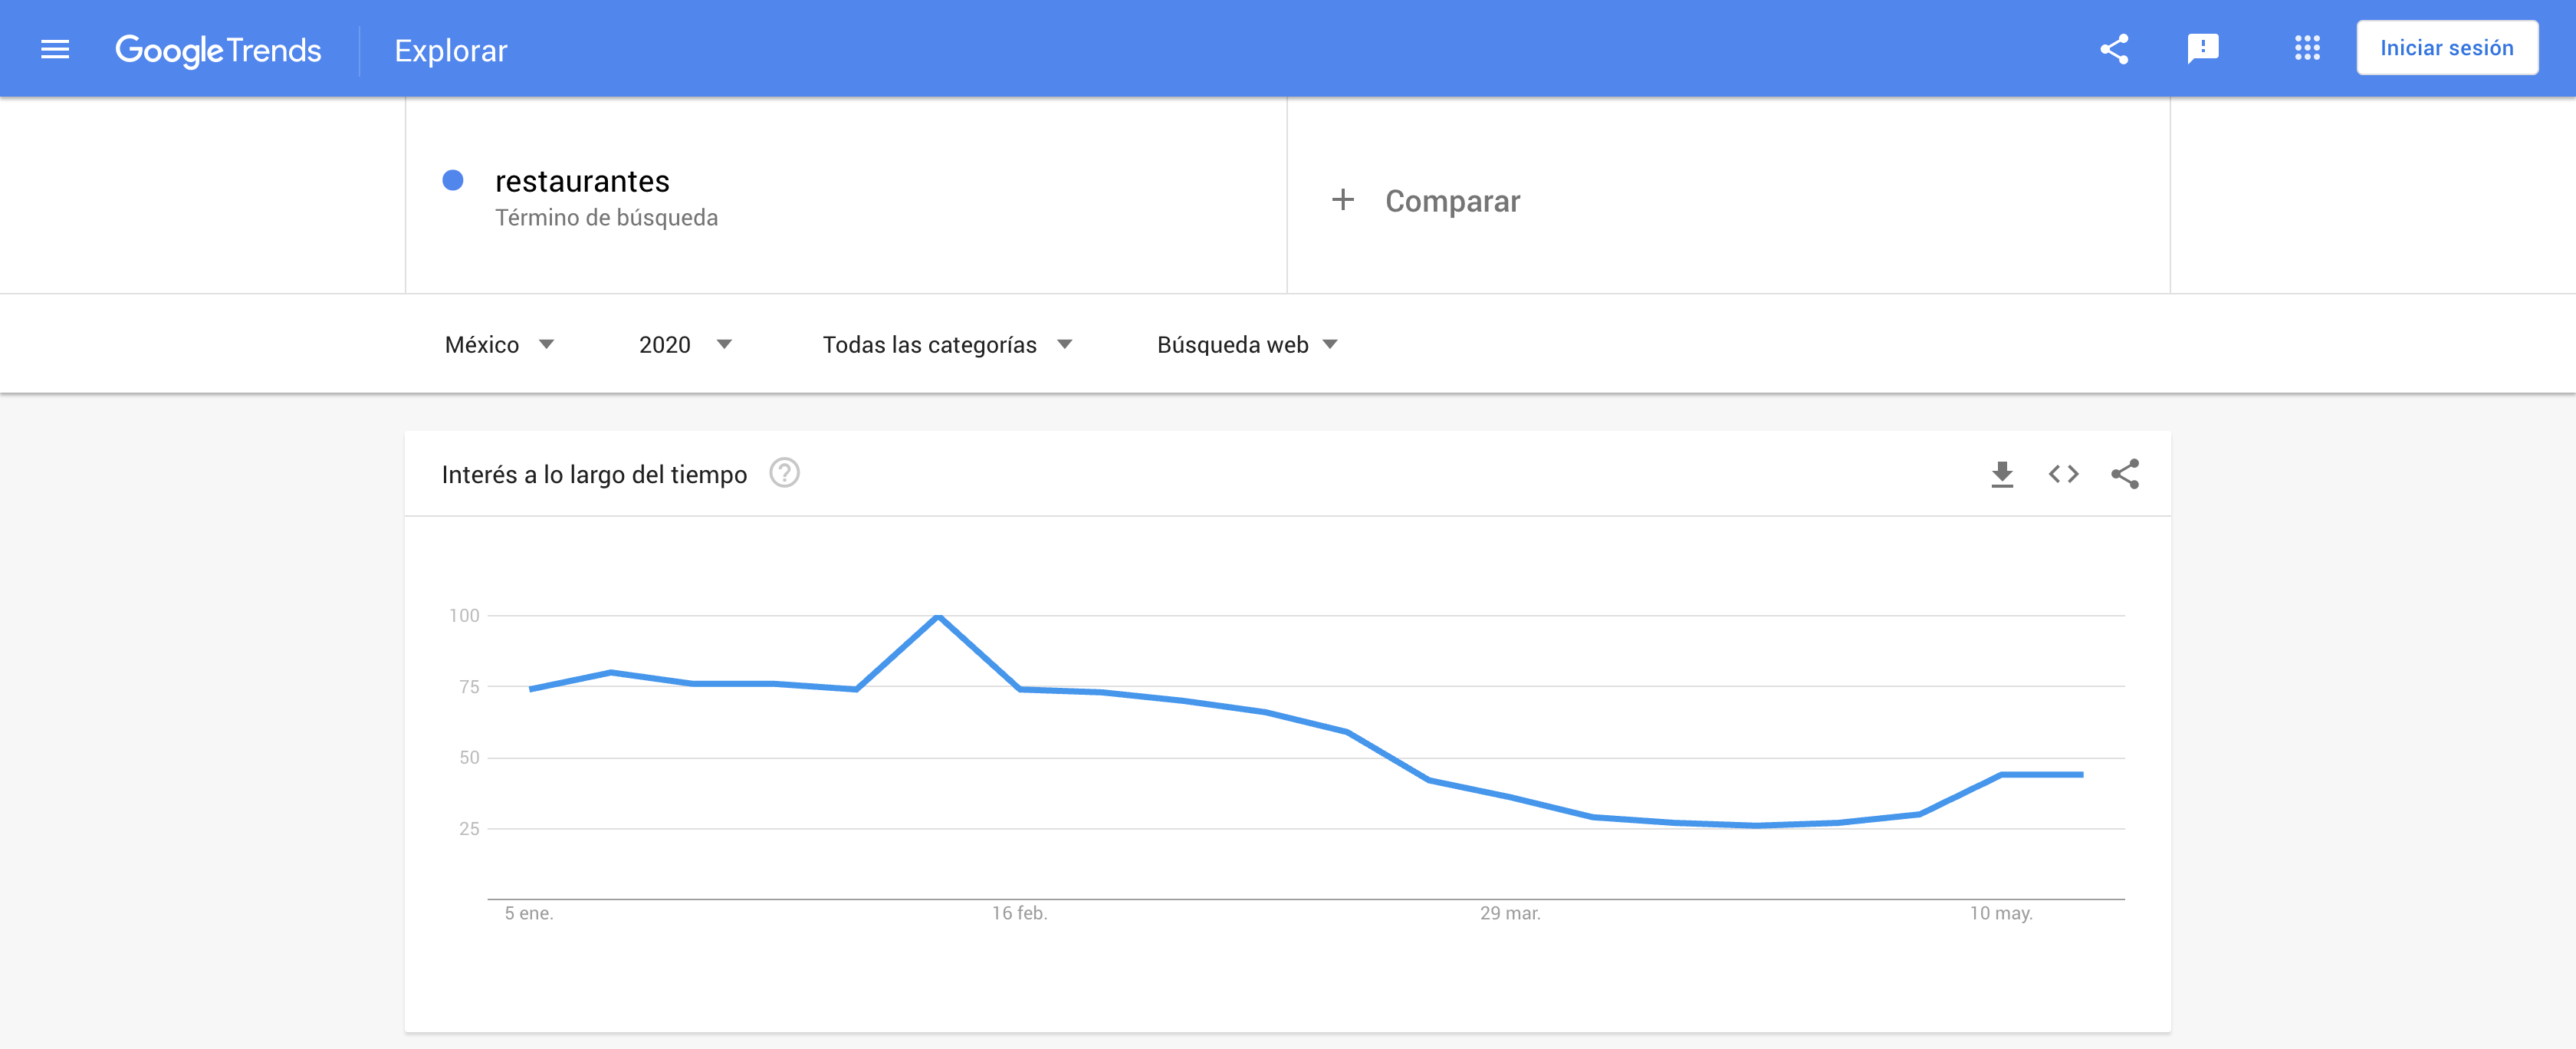Expand the México region dropdown
The width and height of the screenshot is (2576, 1049).
pyautogui.click(x=499, y=345)
